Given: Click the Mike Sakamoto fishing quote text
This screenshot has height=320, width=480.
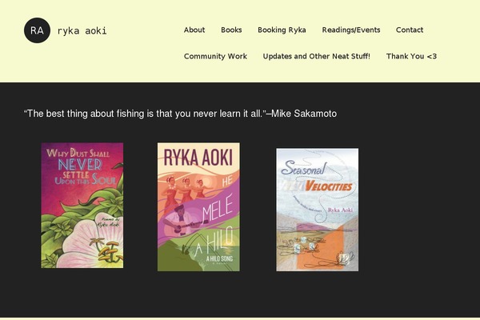Looking at the screenshot, I should click(x=180, y=114).
